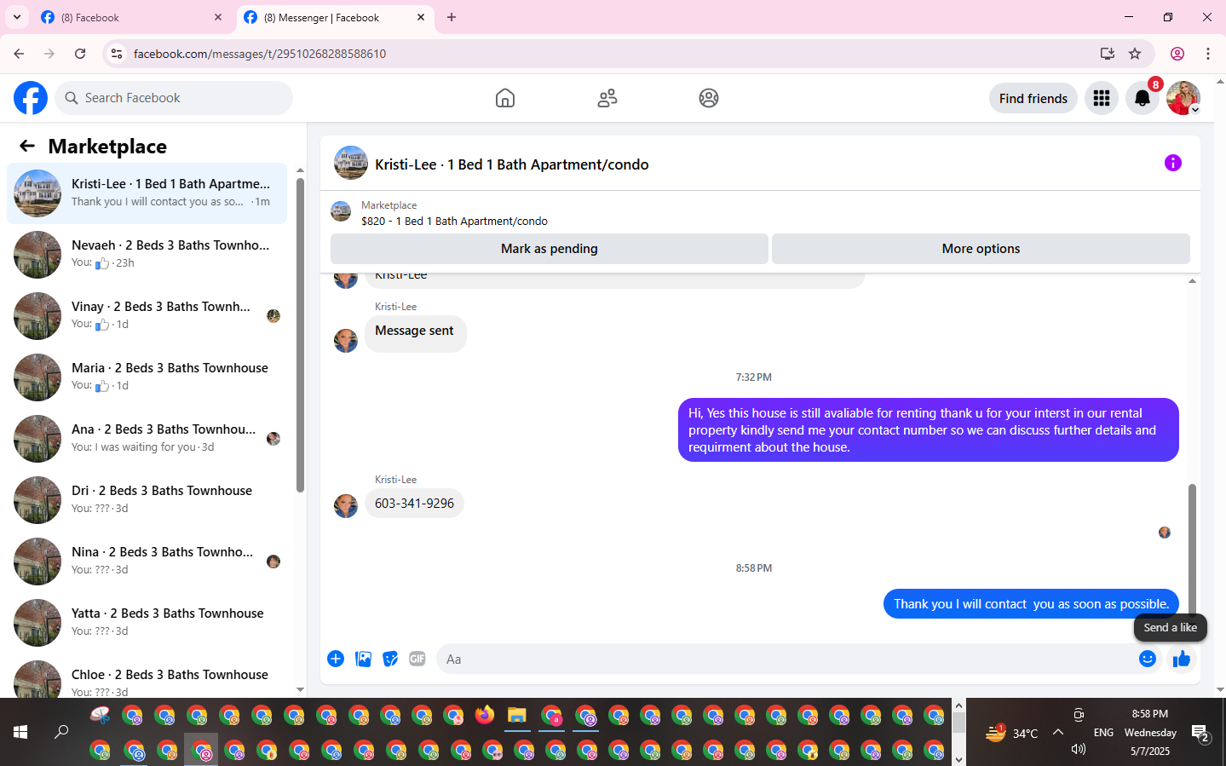The width and height of the screenshot is (1226, 766).
Task: Click the listing thumbnail in chat header
Action: (351, 163)
